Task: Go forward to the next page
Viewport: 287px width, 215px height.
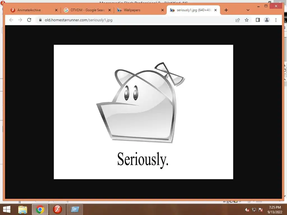Action: 20,20
